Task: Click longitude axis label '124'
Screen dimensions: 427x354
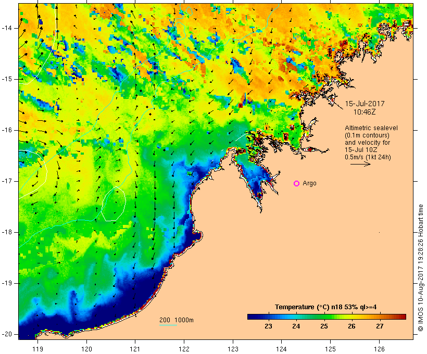Action: click(x=281, y=349)
